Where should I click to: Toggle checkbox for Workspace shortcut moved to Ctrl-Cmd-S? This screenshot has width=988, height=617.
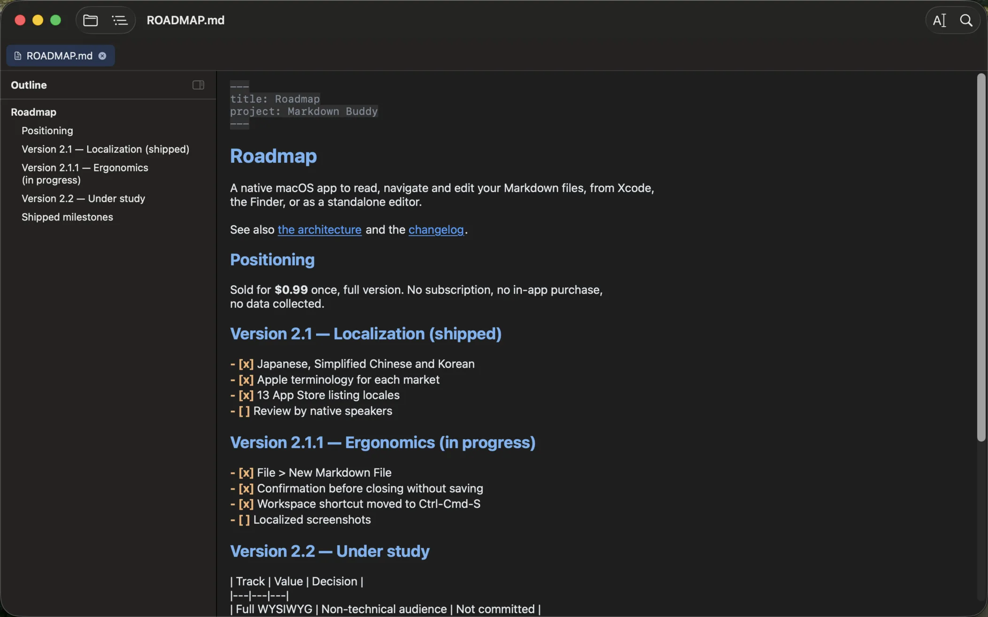pyautogui.click(x=246, y=504)
